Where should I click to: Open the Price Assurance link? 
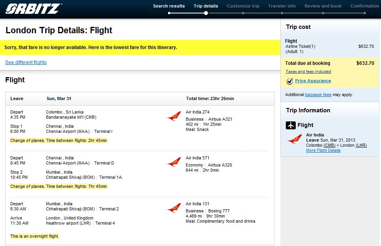click(x=313, y=81)
